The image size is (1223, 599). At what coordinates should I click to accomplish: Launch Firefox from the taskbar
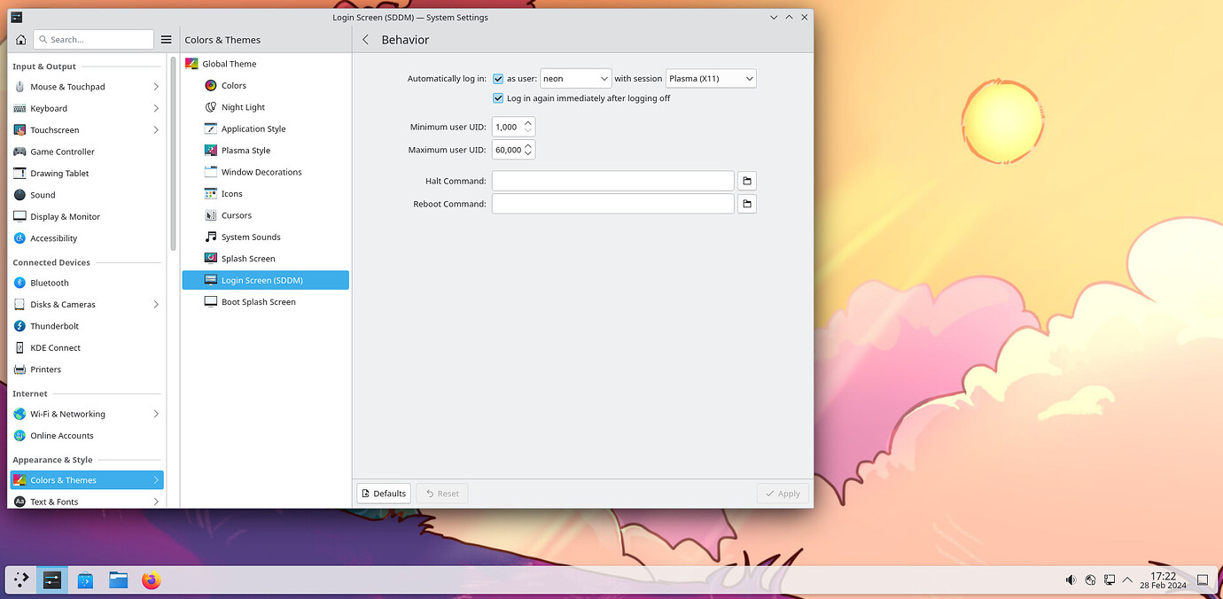[x=151, y=580]
